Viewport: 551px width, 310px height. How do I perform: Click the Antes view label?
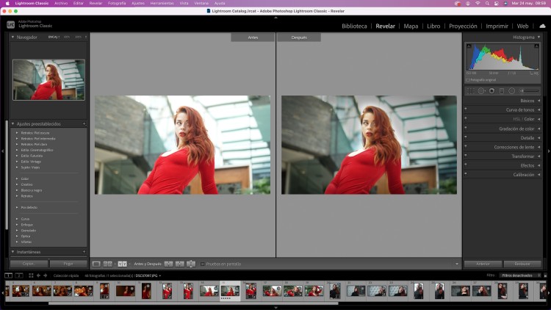[x=253, y=37]
